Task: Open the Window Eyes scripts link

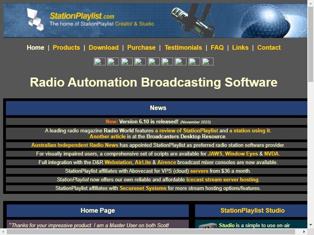Action: pyautogui.click(x=241, y=154)
